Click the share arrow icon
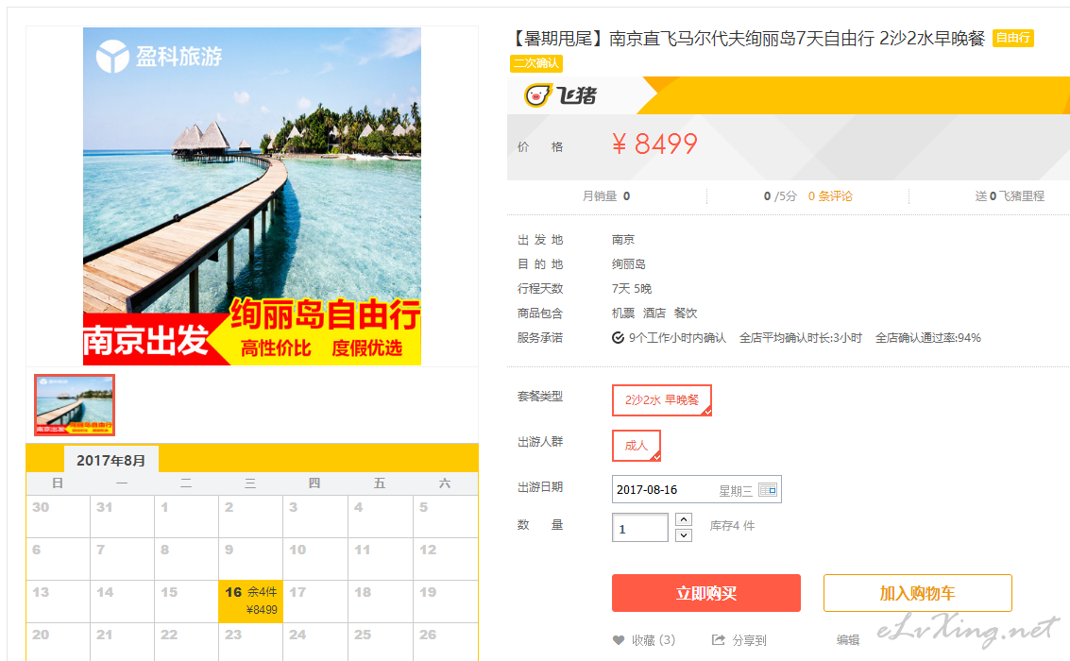The height and width of the screenshot is (661, 1070). 718,640
